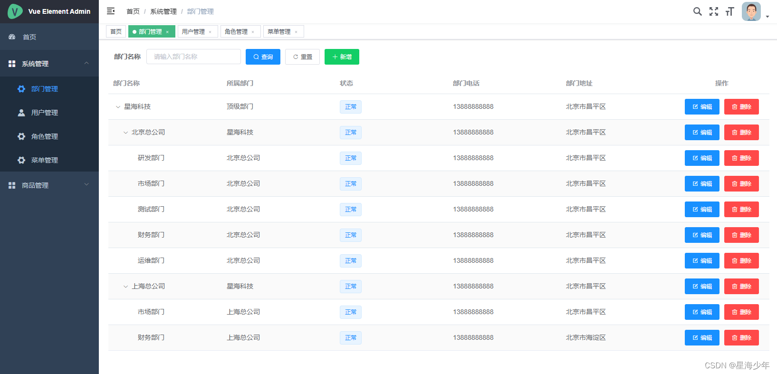Edit the 运维部门 row
Image resolution: width=777 pixels, height=374 pixels.
click(702, 260)
